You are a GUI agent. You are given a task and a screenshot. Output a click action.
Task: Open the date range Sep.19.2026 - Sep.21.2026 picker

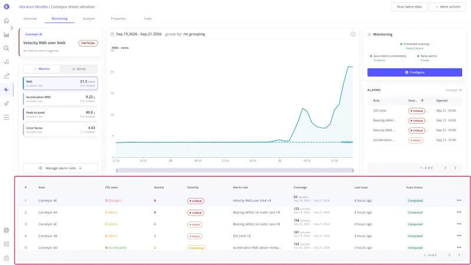[x=138, y=34]
